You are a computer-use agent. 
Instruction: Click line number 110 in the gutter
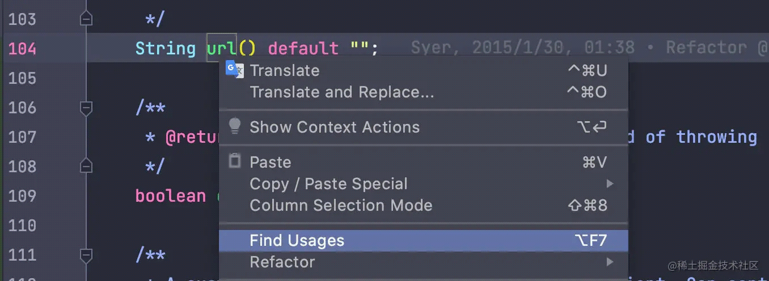[x=23, y=225]
